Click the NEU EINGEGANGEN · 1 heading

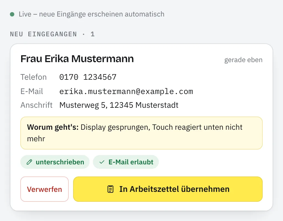coord(52,34)
